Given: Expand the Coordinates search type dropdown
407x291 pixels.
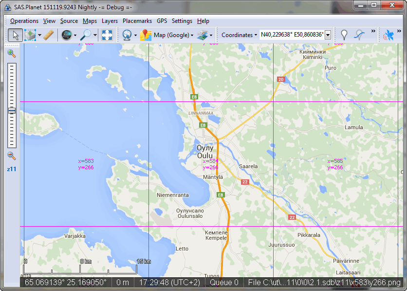Looking at the screenshot, I should pos(239,35).
